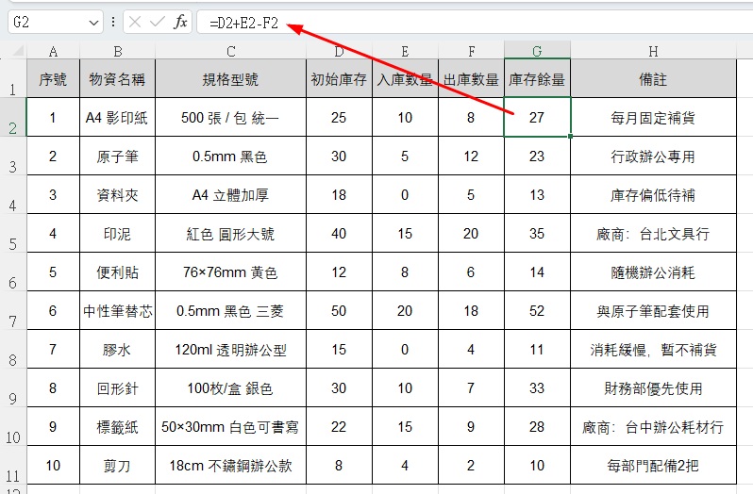
Task: Select column G header
Action: (x=537, y=51)
